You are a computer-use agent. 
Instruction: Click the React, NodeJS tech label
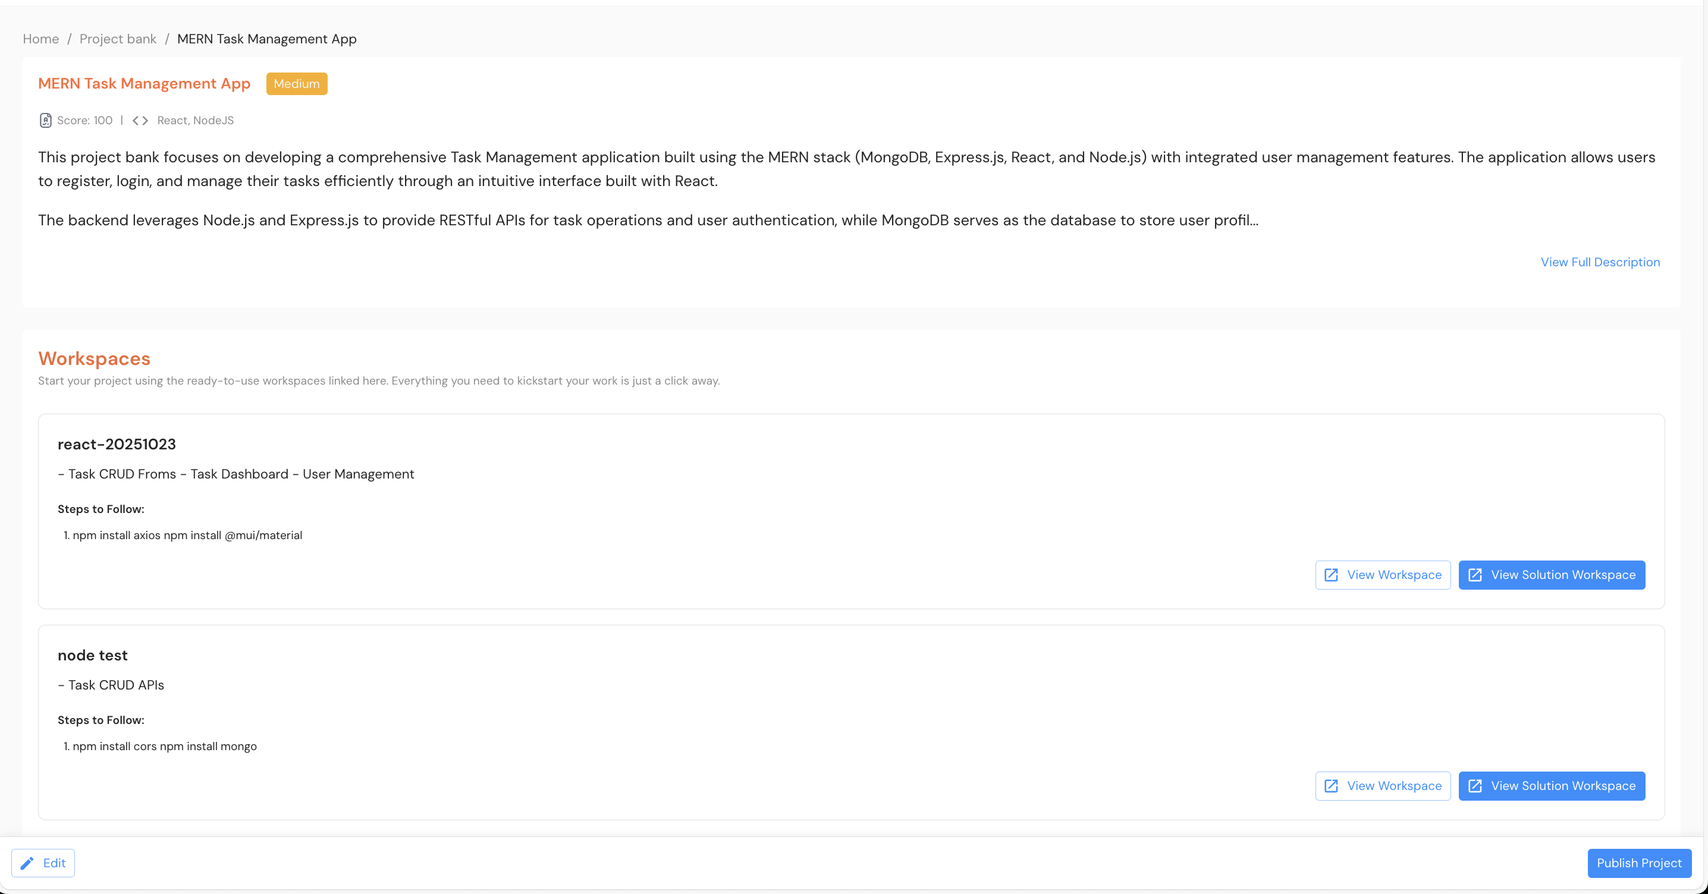(x=195, y=120)
